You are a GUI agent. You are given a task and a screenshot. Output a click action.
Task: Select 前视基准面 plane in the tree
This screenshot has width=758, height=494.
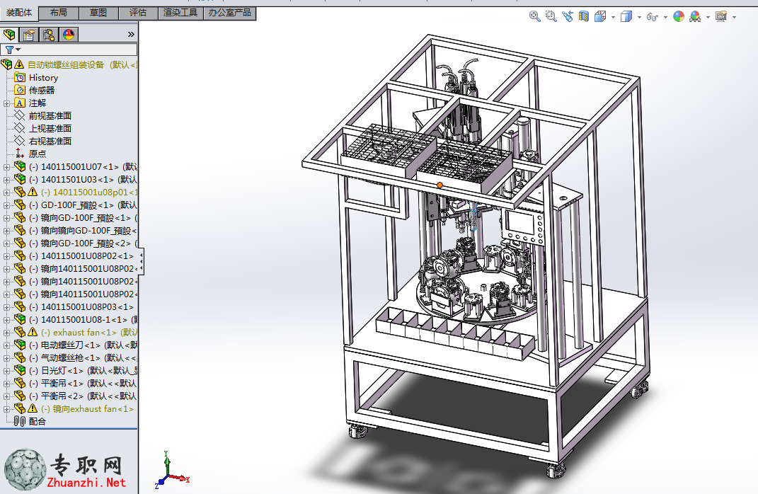[x=50, y=116]
